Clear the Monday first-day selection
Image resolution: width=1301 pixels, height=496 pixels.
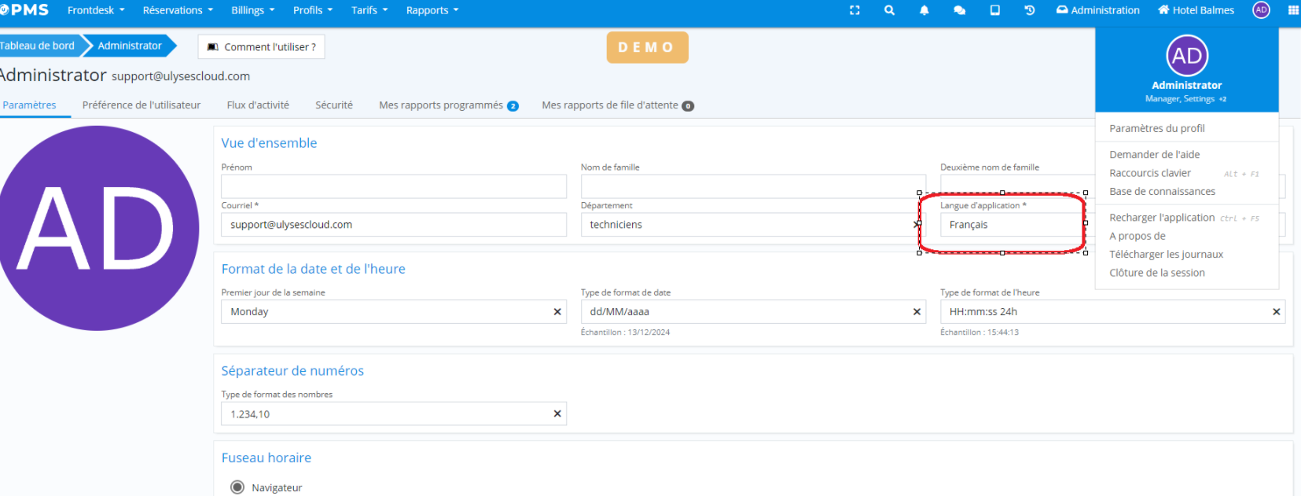pos(557,312)
